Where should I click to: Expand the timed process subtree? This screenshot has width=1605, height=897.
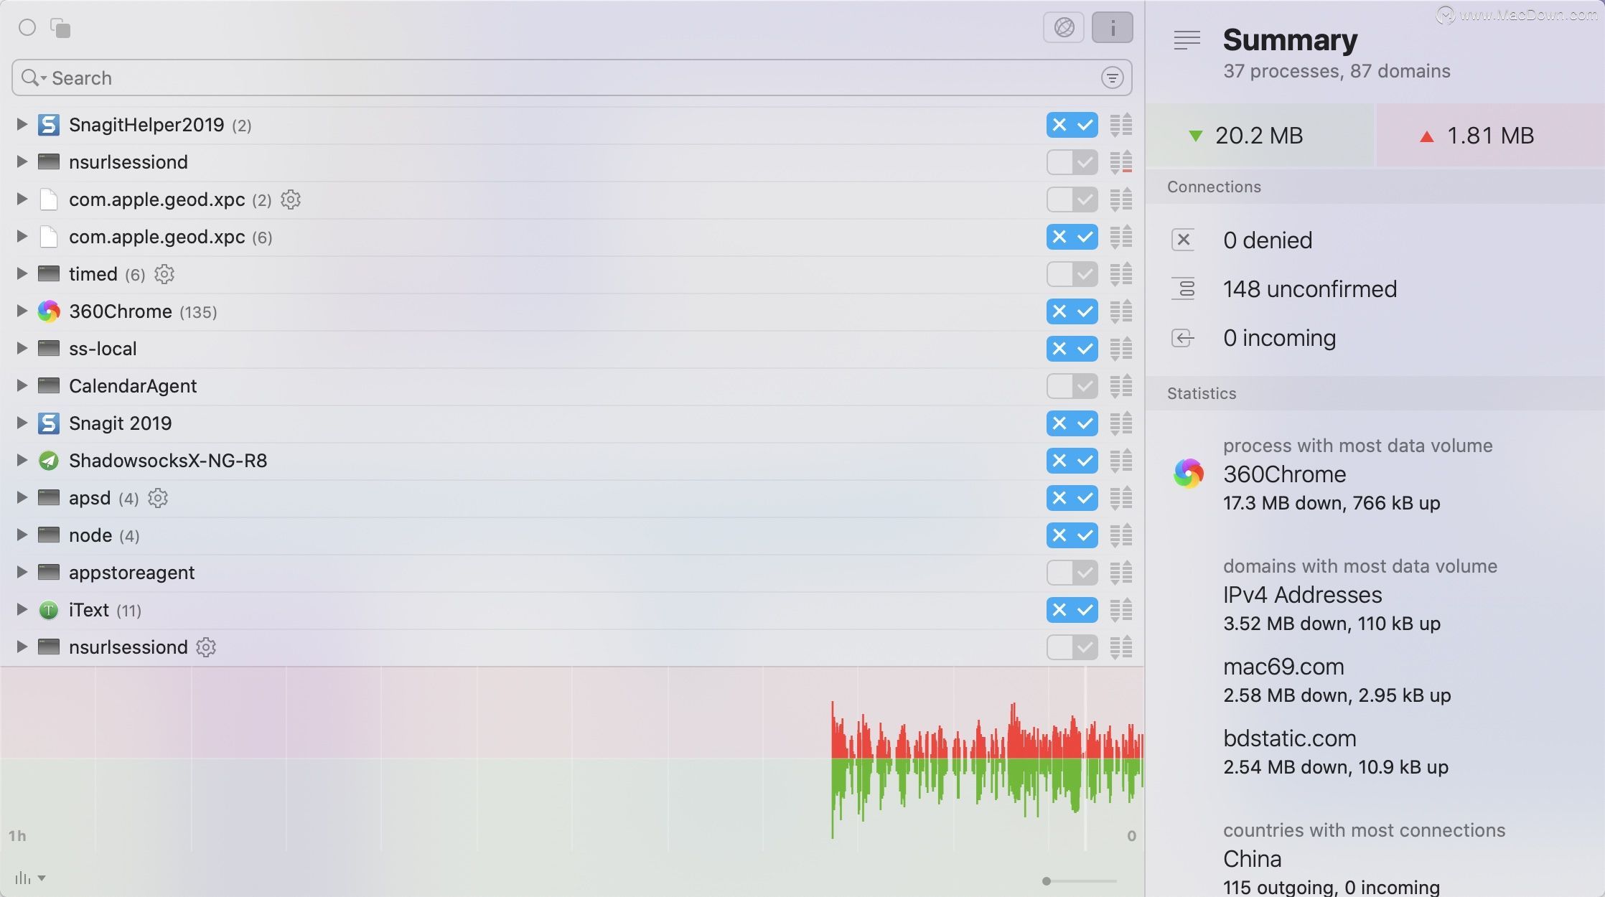tap(20, 273)
